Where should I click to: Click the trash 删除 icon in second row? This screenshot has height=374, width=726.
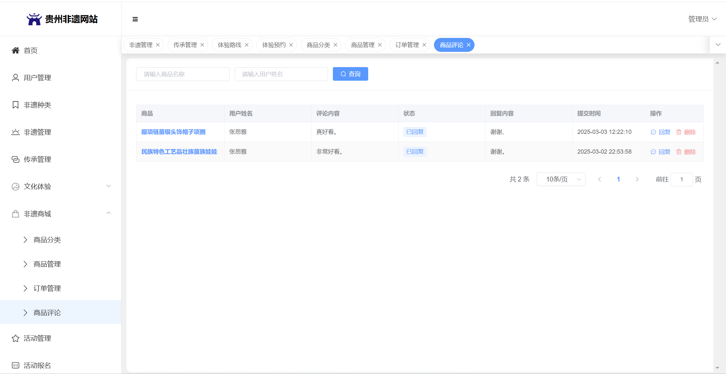tap(679, 152)
